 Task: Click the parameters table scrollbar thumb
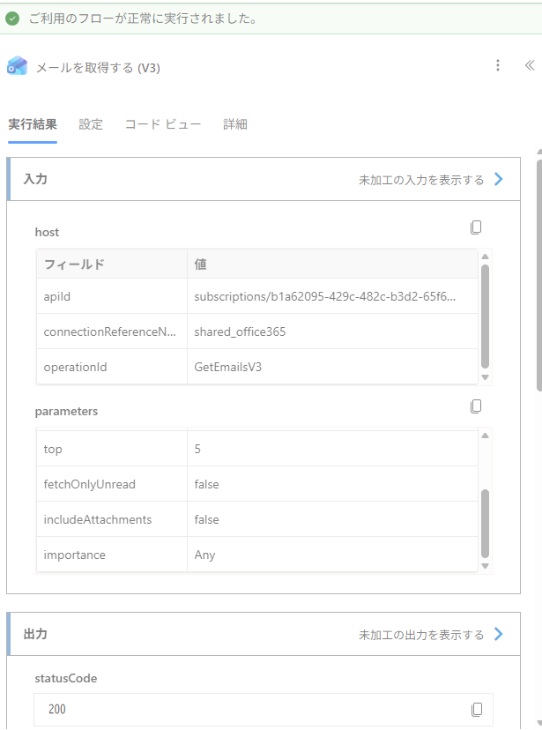(486, 524)
